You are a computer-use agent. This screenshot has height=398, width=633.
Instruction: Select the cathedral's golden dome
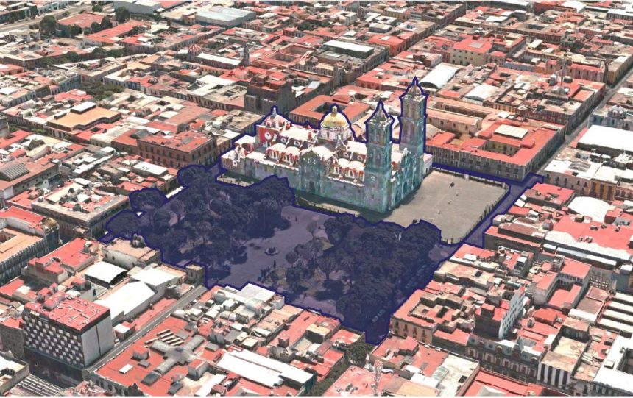point(335,119)
